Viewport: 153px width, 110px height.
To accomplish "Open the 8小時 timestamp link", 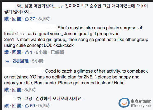I will tap(44, 19).
